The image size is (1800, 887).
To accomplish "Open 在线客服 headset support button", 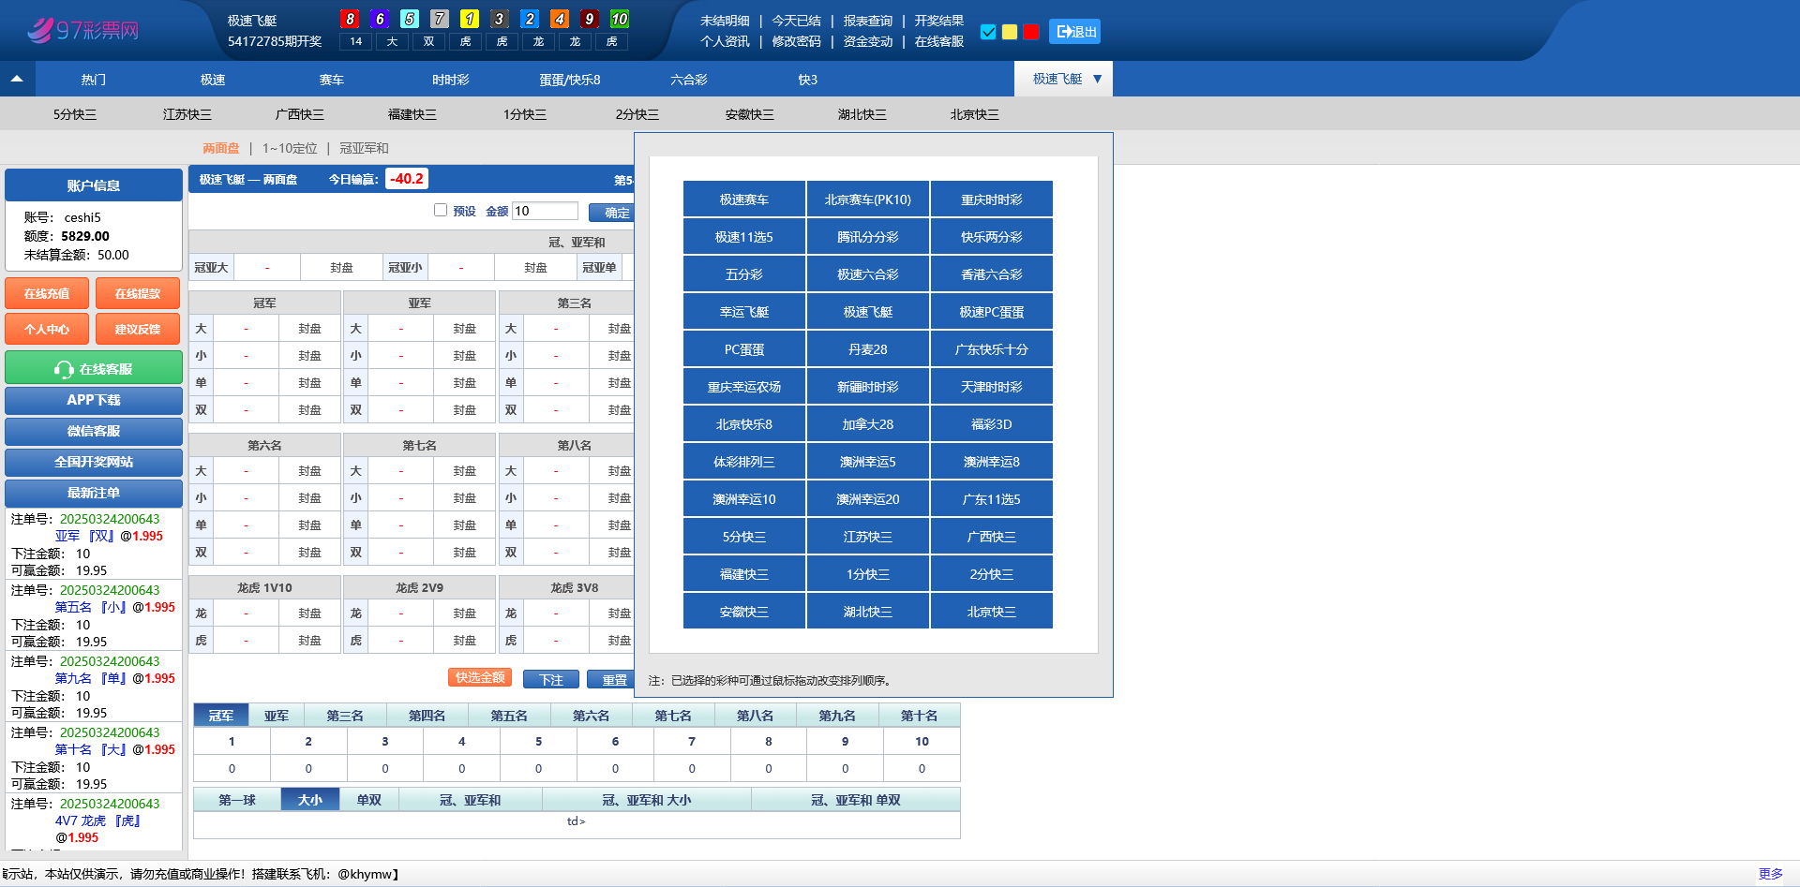I will tap(94, 369).
